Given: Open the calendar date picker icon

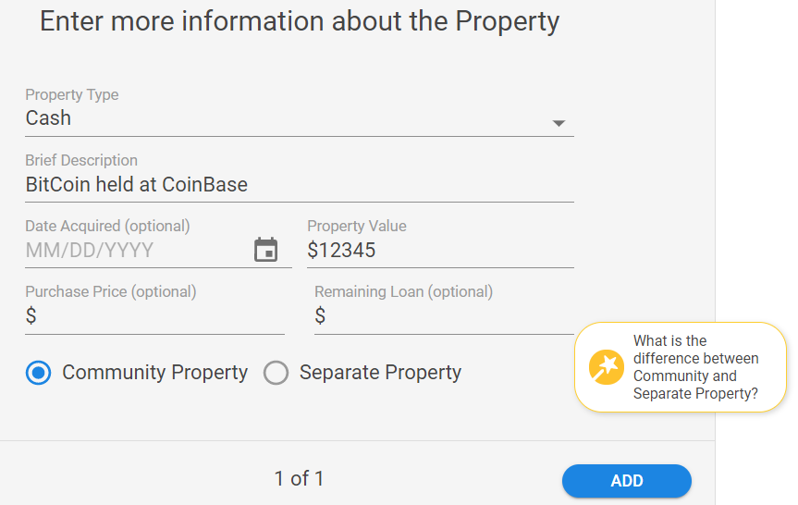Looking at the screenshot, I should (x=265, y=250).
